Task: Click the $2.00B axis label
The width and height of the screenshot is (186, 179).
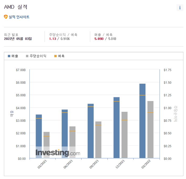Action: coord(21,133)
